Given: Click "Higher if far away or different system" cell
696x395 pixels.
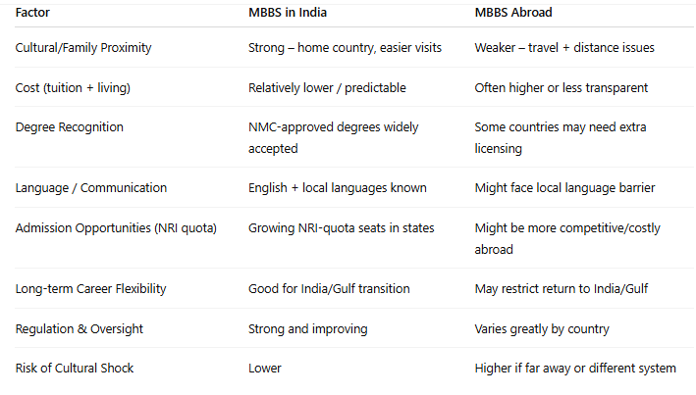Looking at the screenshot, I should [575, 368].
